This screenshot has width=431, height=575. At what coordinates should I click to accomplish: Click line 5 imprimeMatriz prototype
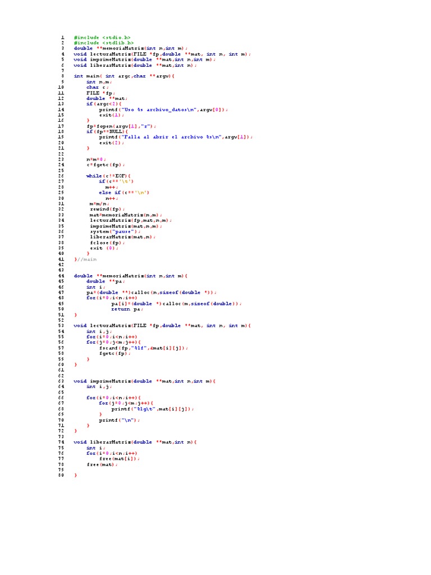(x=145, y=60)
